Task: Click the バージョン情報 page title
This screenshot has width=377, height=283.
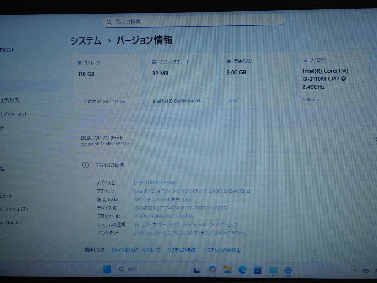Action: pos(145,41)
